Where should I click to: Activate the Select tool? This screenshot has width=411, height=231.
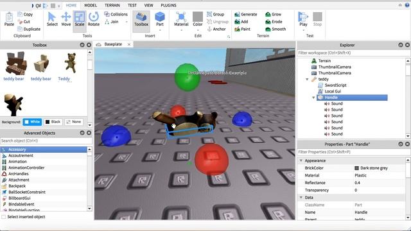(x=52, y=19)
